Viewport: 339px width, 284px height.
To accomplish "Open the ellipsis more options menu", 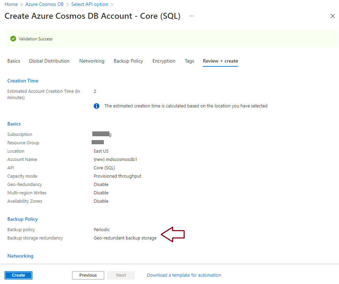I will coord(192,16).
